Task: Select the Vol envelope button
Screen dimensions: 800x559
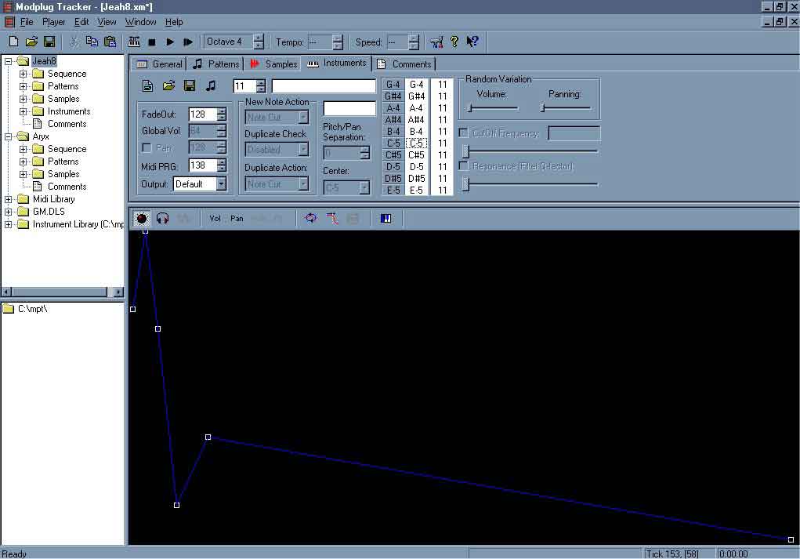Action: tap(215, 219)
